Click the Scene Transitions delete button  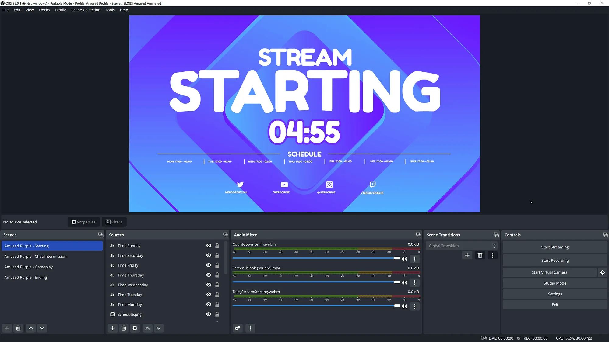click(480, 255)
